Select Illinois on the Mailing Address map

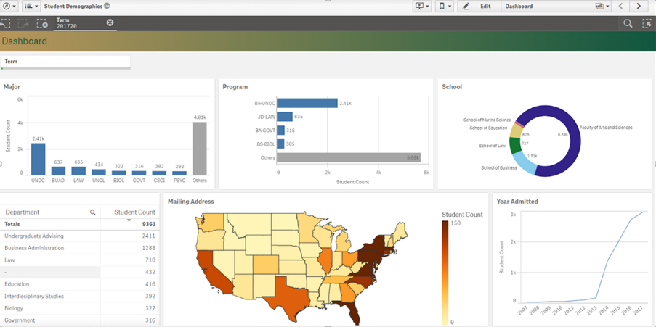click(324, 261)
